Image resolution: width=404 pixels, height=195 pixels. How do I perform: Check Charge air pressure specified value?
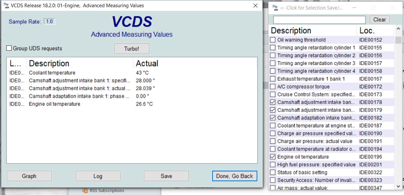pyautogui.click(x=273, y=133)
